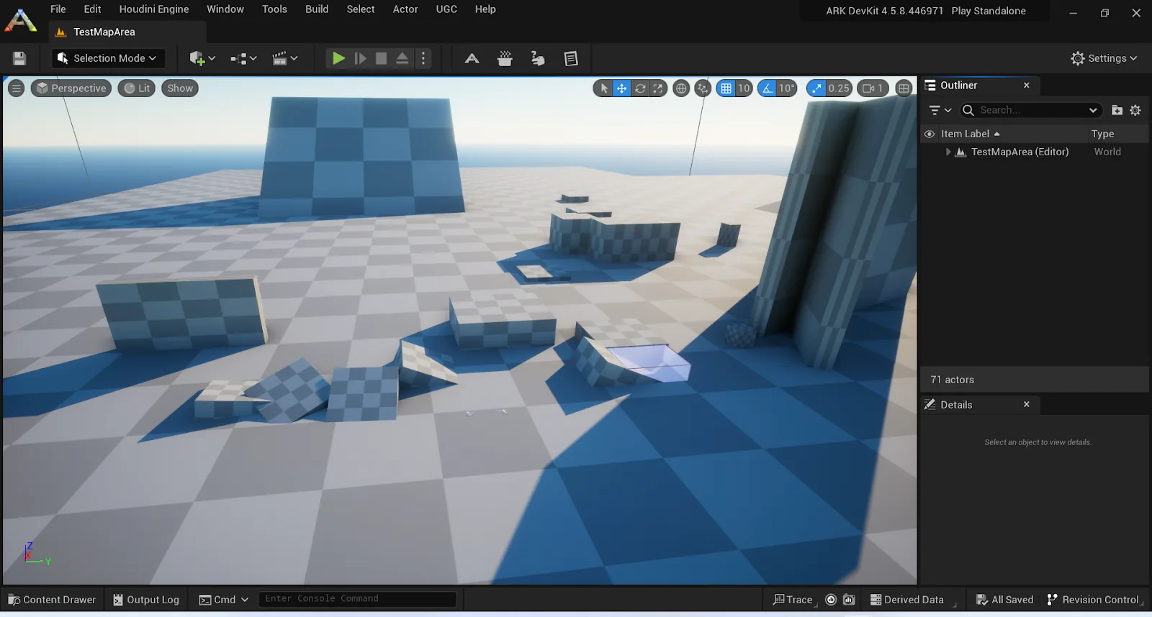Toggle surface snapping in viewport
This screenshot has width=1152, height=617.
point(703,88)
